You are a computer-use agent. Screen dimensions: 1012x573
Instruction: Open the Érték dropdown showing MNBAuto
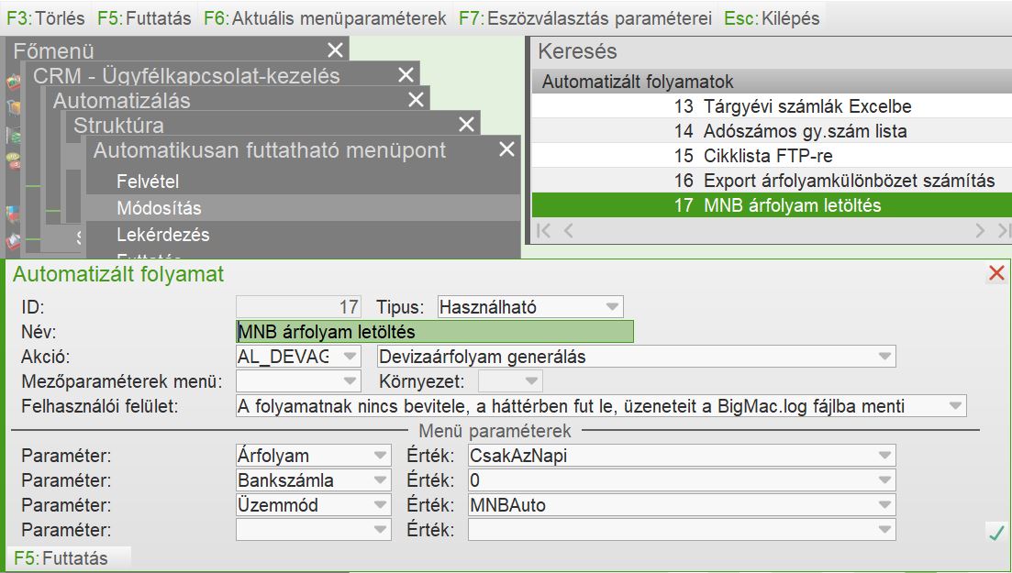pyautogui.click(x=682, y=504)
